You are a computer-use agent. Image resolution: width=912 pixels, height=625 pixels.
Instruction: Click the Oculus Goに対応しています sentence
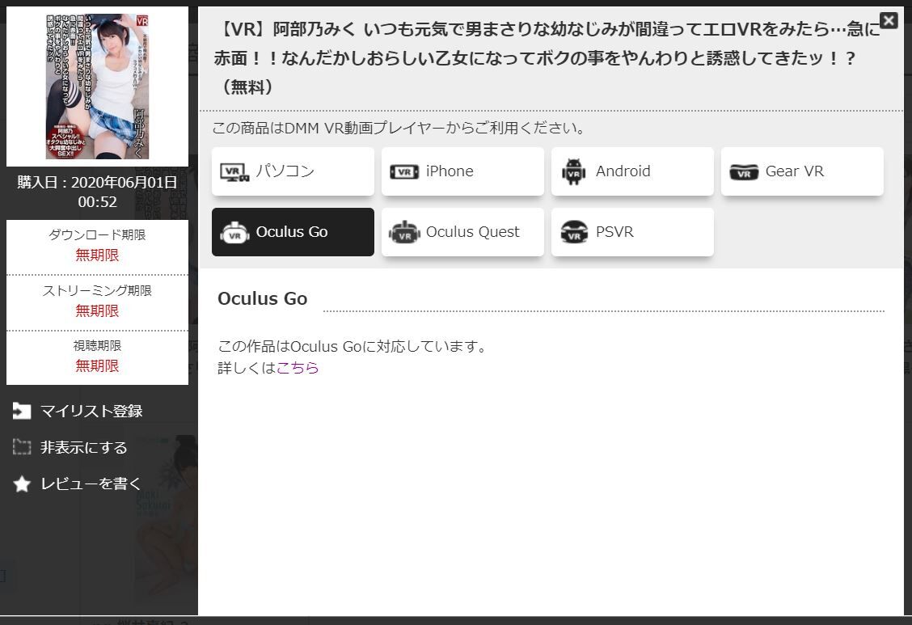pyautogui.click(x=352, y=347)
